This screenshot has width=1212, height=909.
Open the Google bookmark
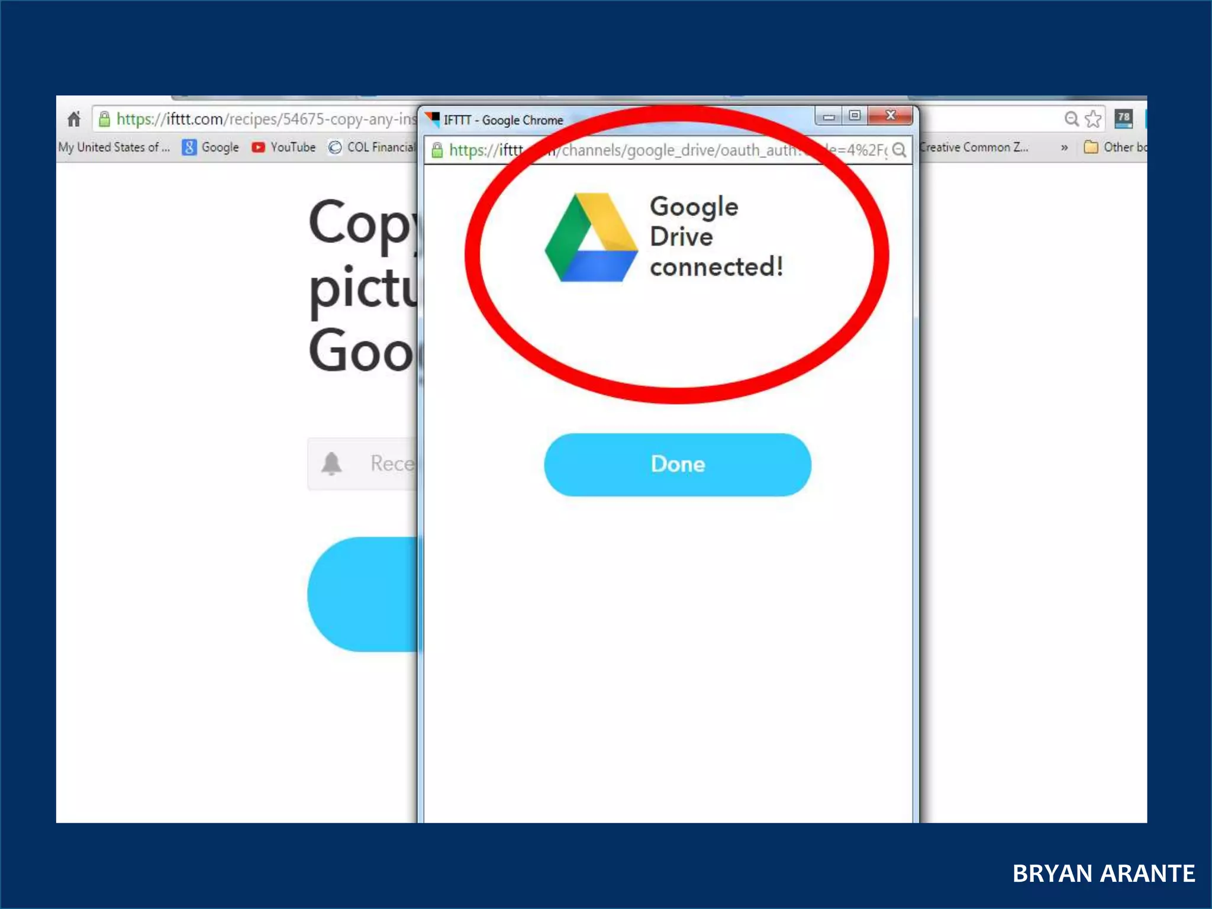(x=211, y=147)
